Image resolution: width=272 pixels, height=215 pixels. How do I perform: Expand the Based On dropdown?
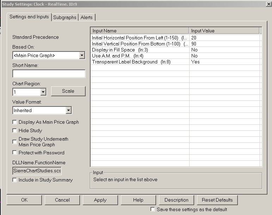pyautogui.click(x=82, y=55)
